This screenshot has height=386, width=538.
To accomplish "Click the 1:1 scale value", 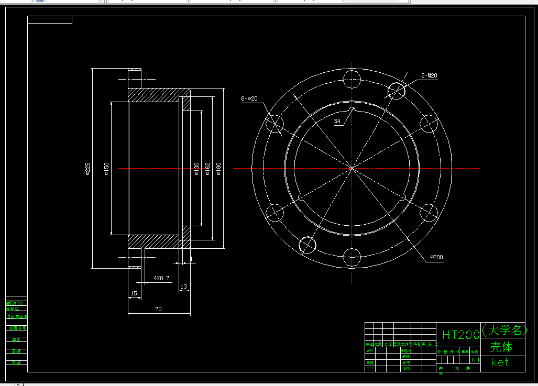I will (475, 360).
